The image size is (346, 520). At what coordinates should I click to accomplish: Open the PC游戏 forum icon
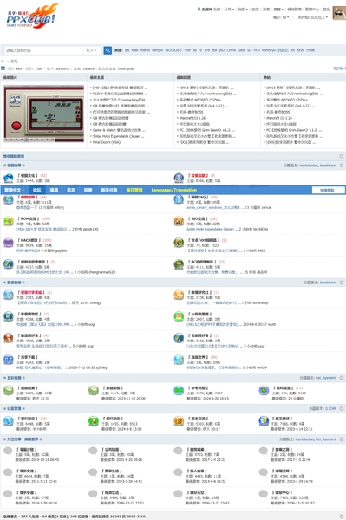click(x=179, y=264)
